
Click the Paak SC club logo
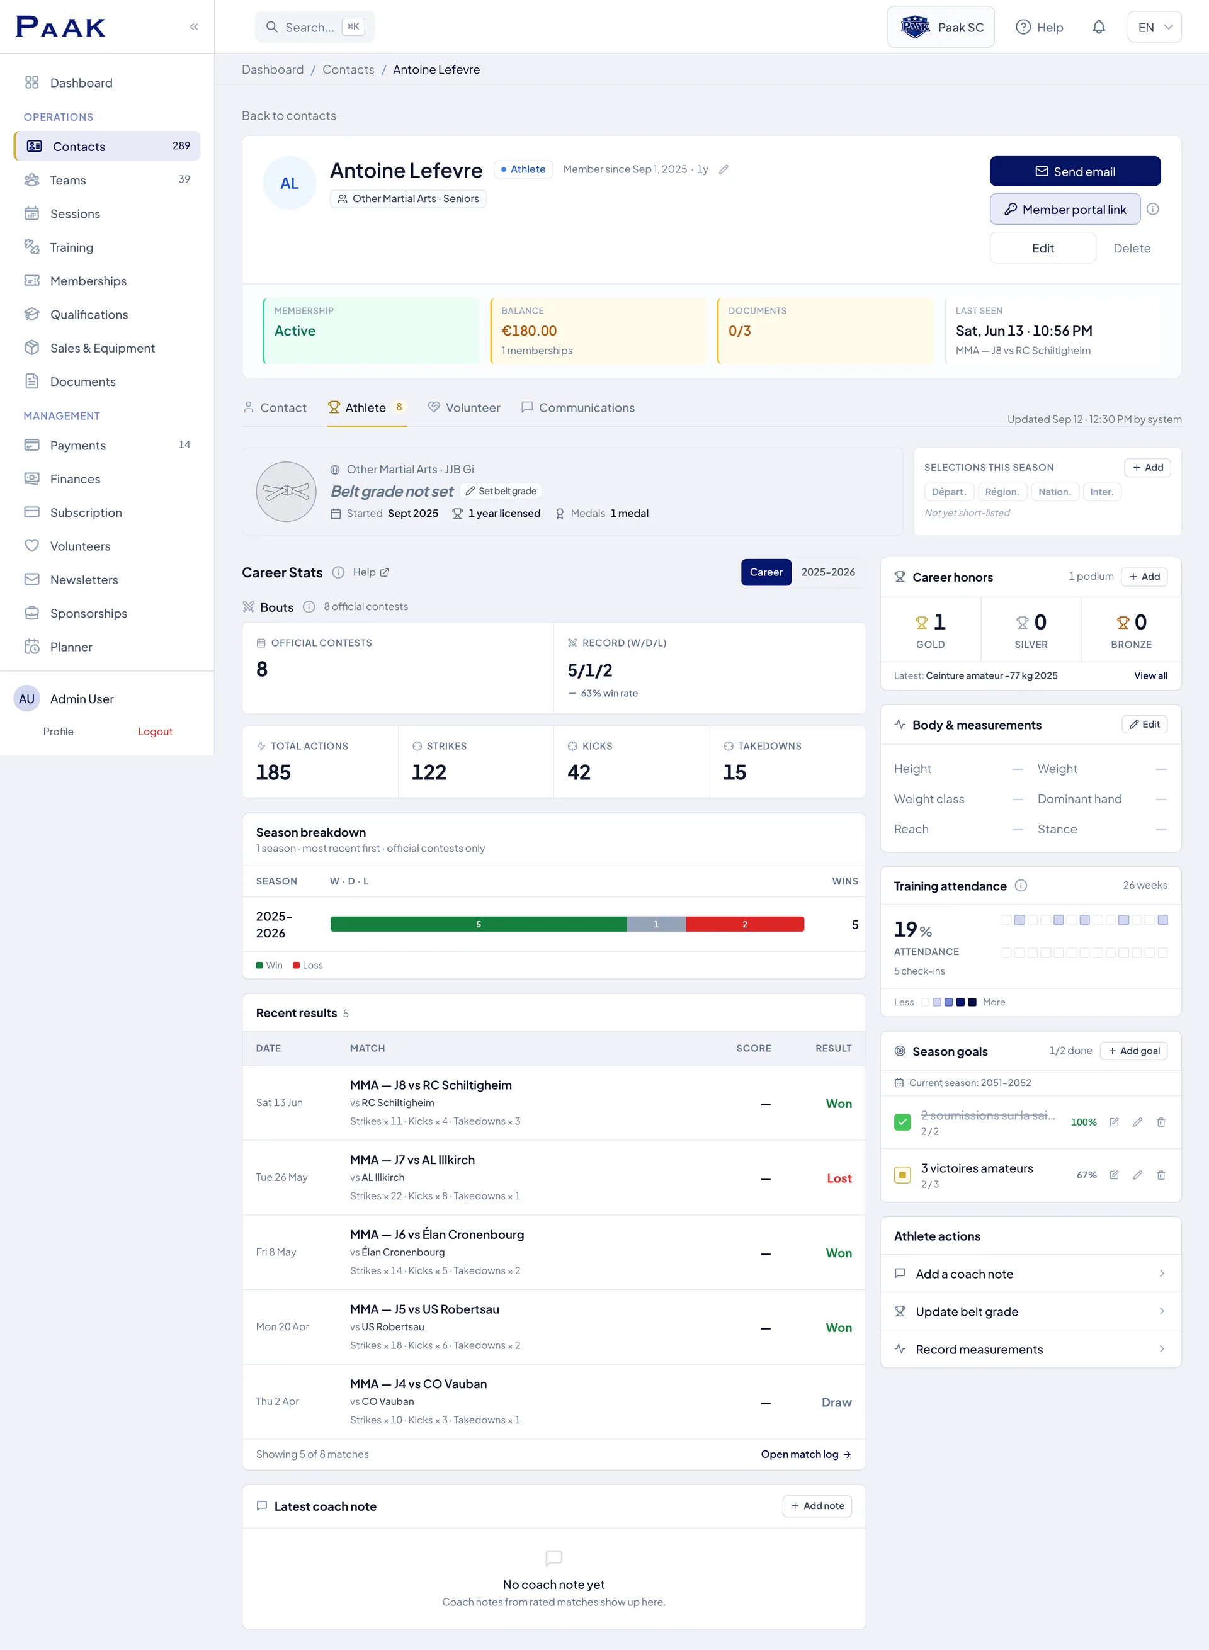915,27
